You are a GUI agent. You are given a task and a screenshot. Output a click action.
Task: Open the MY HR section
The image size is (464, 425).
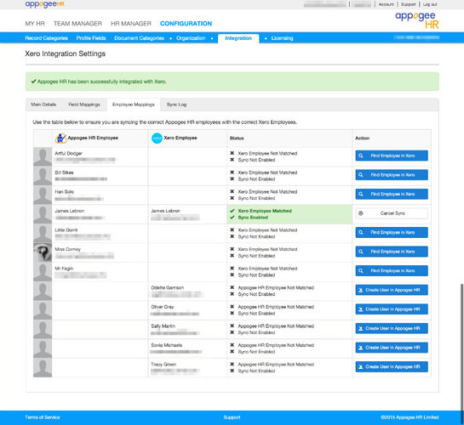(35, 24)
